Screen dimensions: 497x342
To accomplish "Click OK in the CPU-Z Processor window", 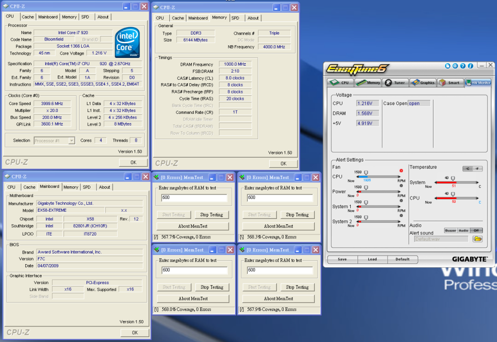I will point(134,162).
